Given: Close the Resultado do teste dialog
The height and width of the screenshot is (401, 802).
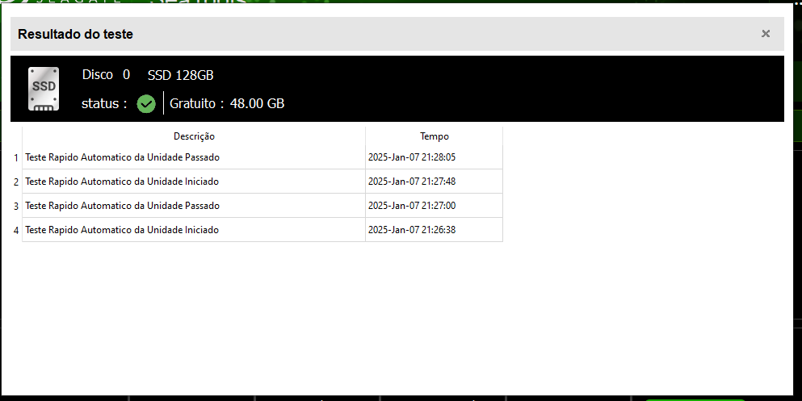Looking at the screenshot, I should (765, 34).
